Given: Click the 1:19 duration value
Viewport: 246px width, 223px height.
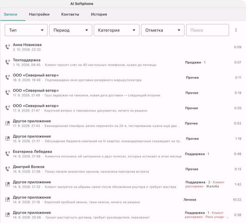Looking at the screenshot, I should pyautogui.click(x=238, y=139).
